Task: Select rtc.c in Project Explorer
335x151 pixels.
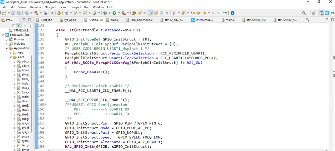Action: pos(24,101)
